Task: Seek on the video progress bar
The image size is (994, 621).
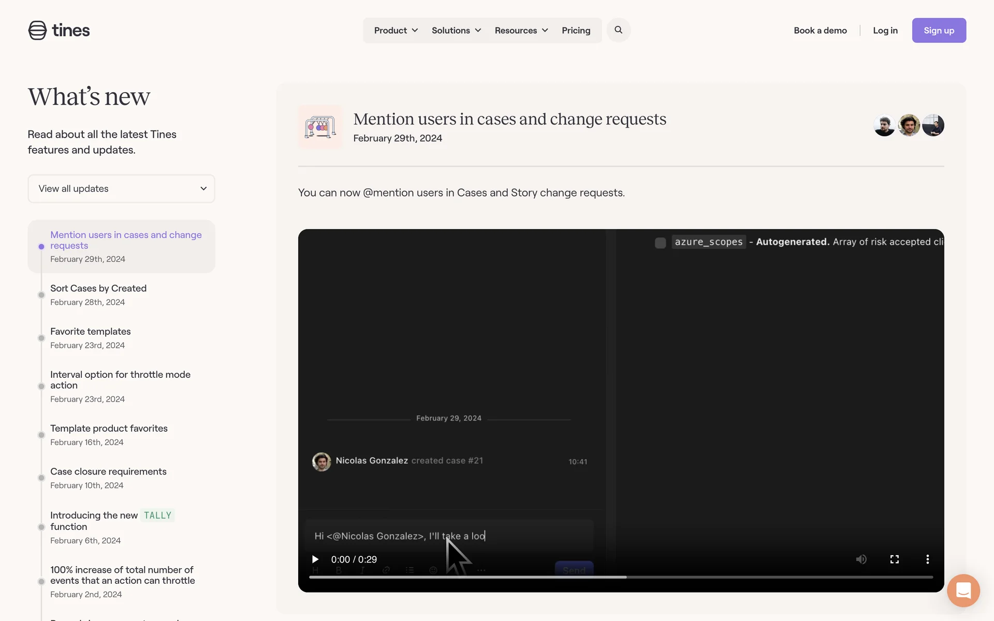Action: [x=620, y=576]
